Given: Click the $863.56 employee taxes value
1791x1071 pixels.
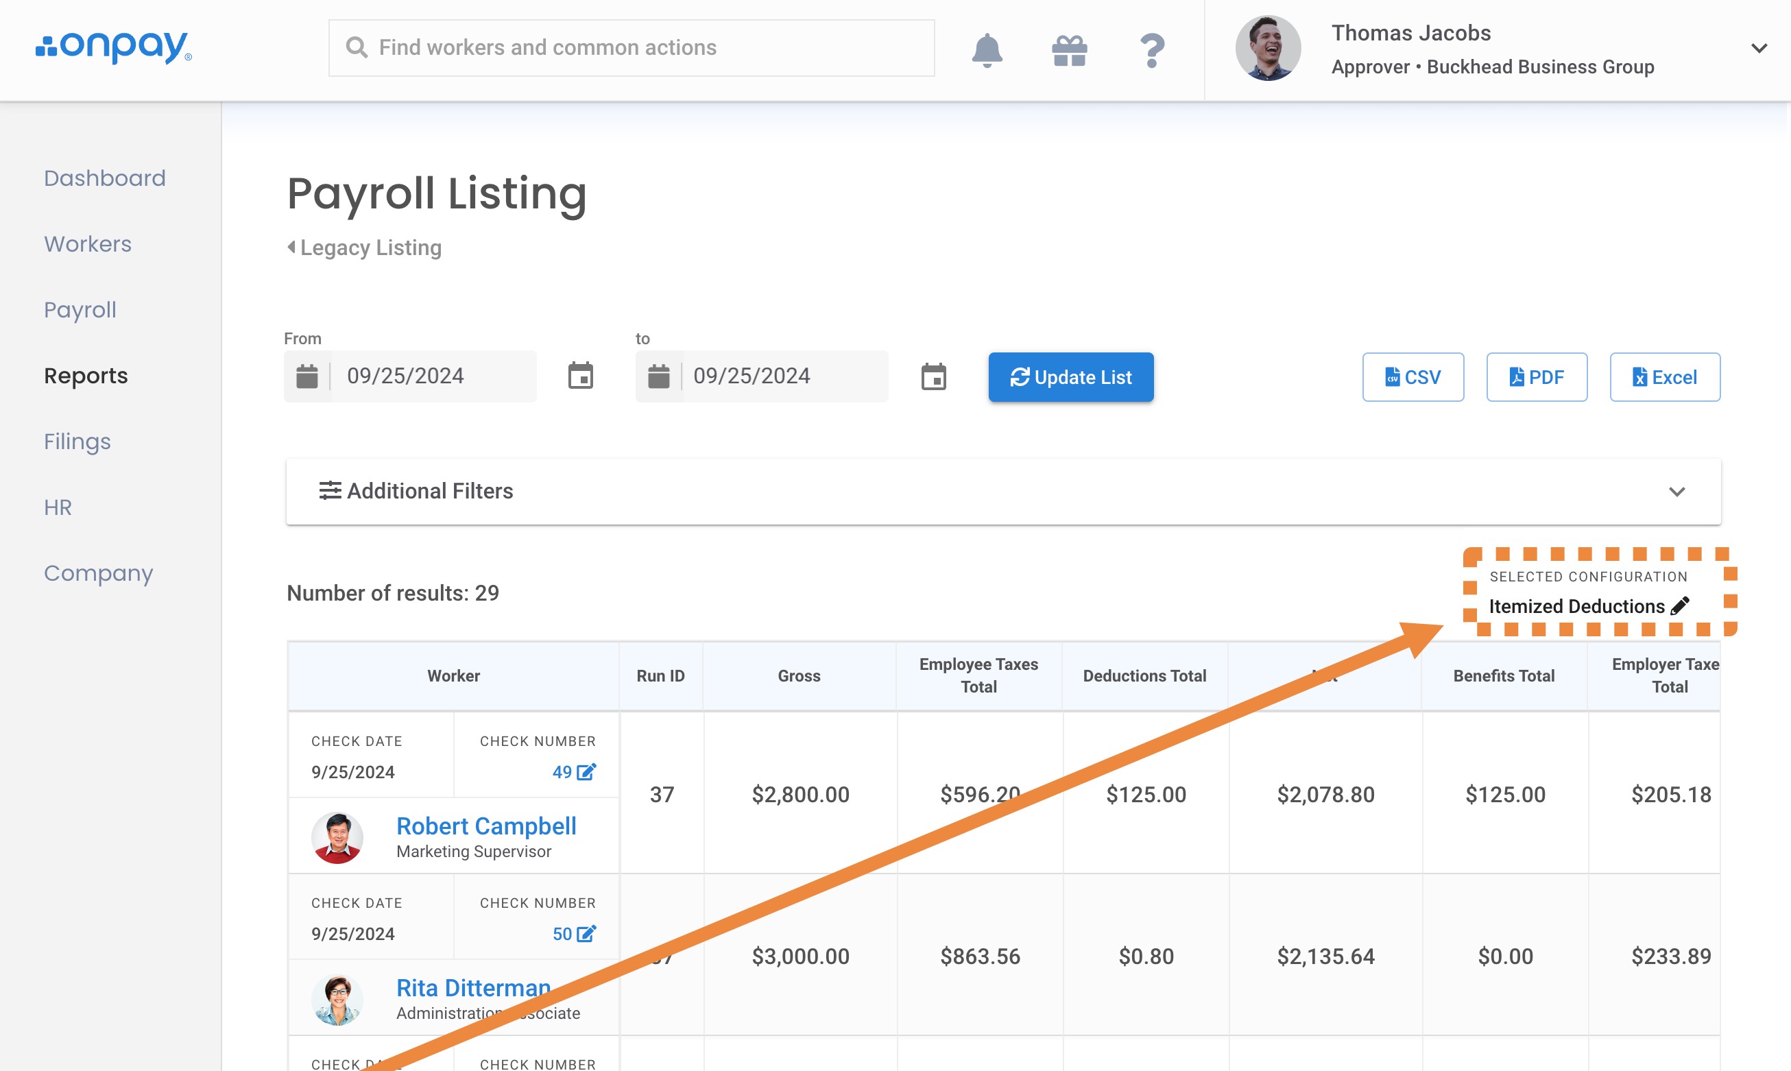Looking at the screenshot, I should click(980, 956).
